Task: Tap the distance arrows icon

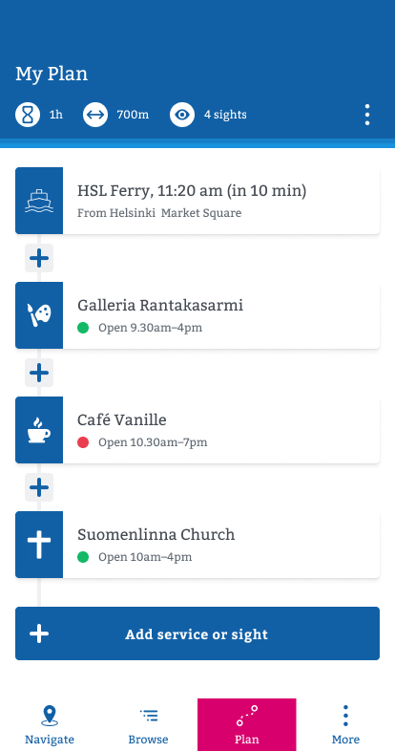Action: point(95,115)
